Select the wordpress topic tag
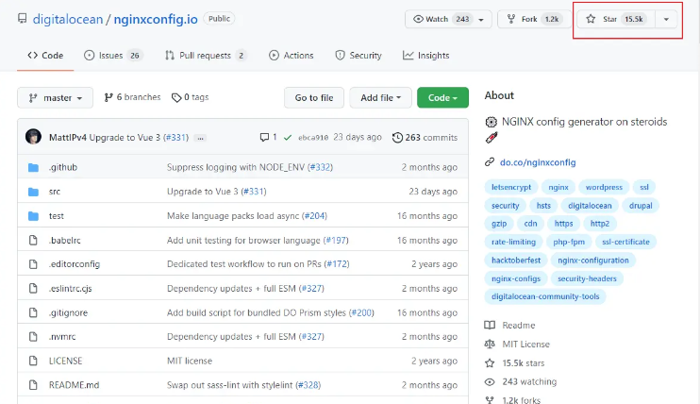This screenshot has width=700, height=404. pos(604,187)
